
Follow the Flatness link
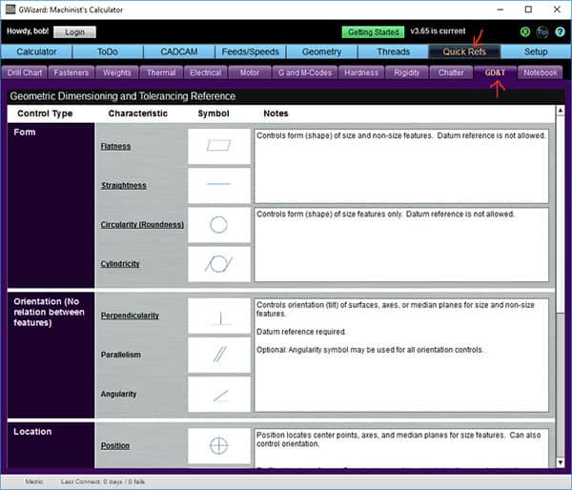[x=115, y=146]
